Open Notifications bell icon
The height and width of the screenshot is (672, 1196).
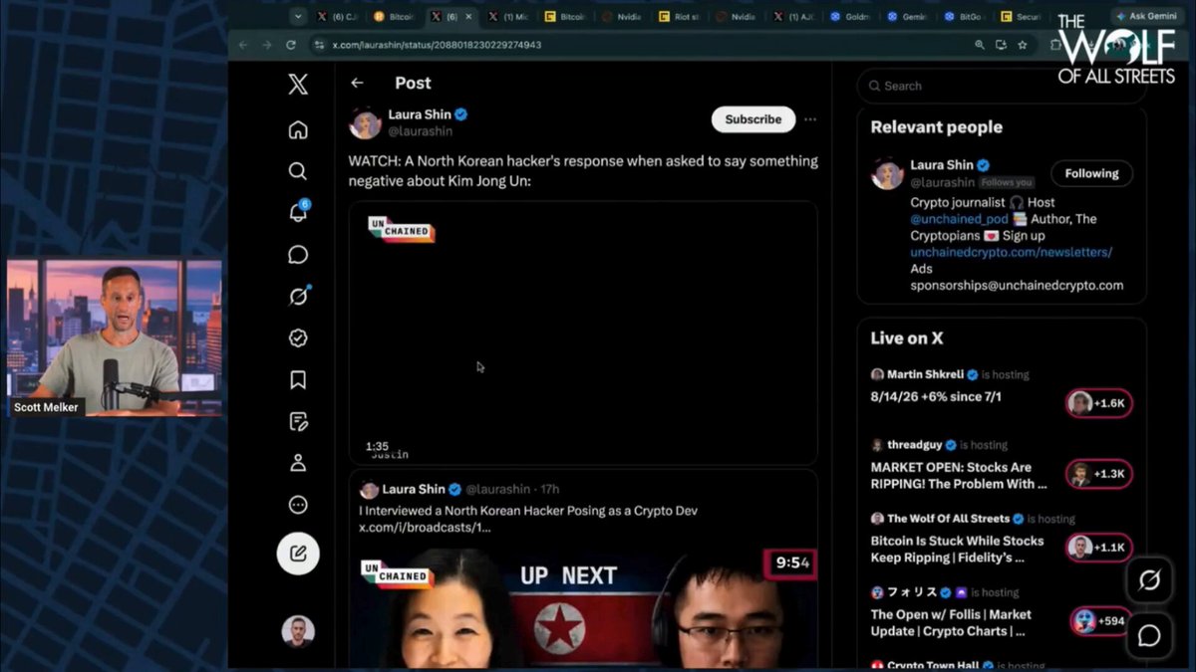pos(298,212)
